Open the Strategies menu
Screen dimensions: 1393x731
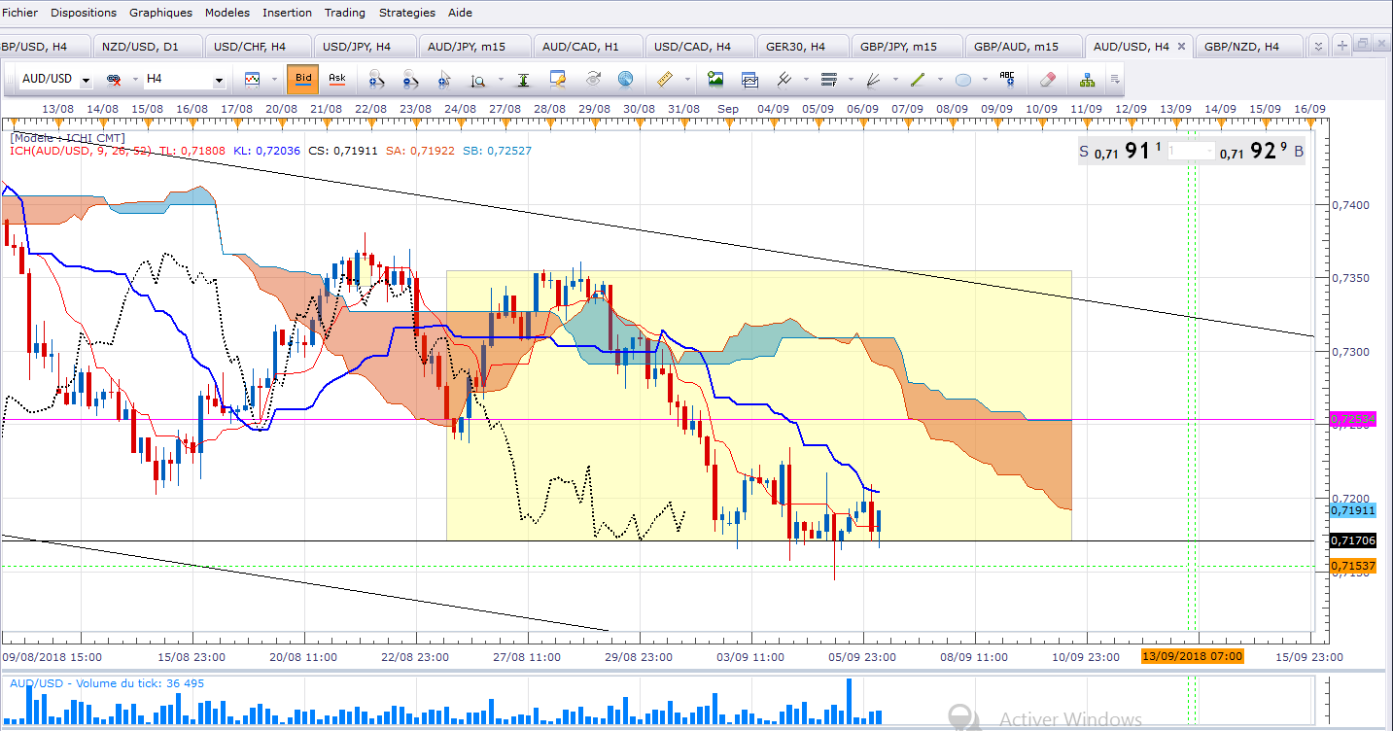[x=407, y=13]
